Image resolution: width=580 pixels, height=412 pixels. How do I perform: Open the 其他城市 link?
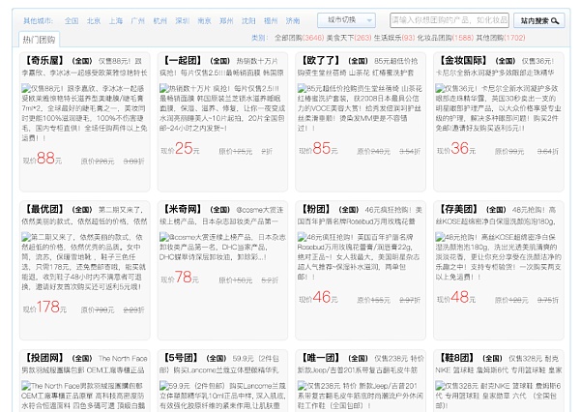pos(38,20)
